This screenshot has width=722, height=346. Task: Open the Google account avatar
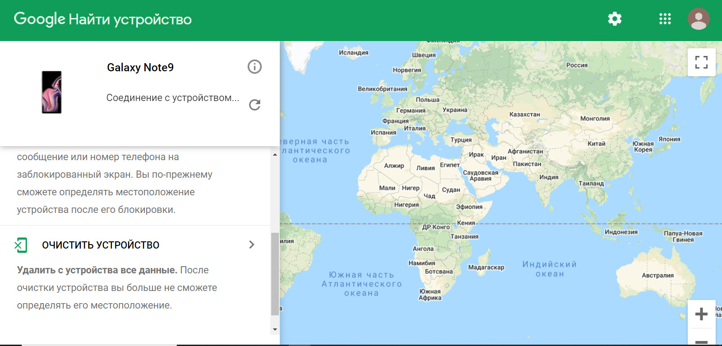tap(699, 19)
